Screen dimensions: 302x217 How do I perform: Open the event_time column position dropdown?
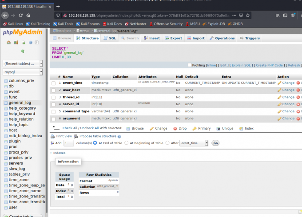pyautogui.click(x=194, y=143)
